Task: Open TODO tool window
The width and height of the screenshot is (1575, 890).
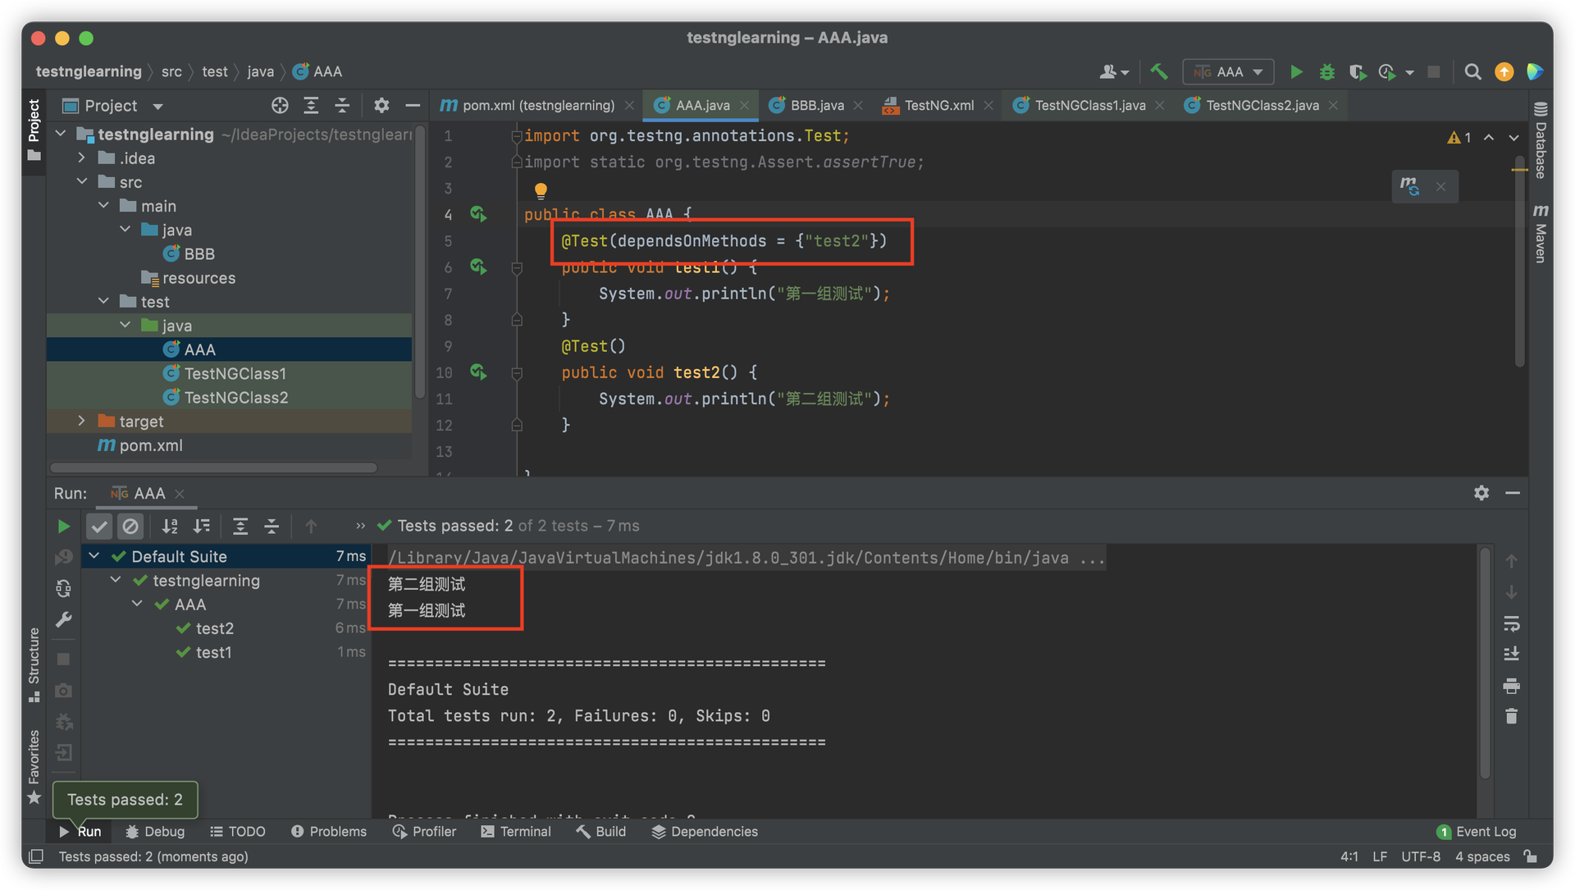Action: coord(238,832)
